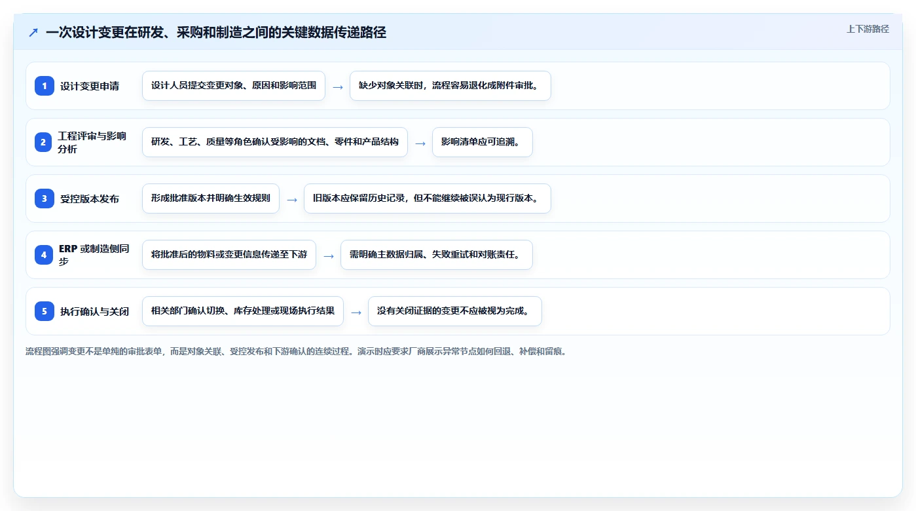The height and width of the screenshot is (511, 916).
Task: Click the arrow in the ERP 或制造侧同步 row
Action: point(329,255)
